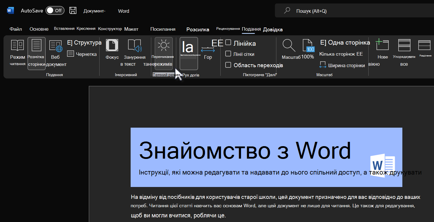Switch to the Основне tab
This screenshot has width=434, height=222.
click(x=39, y=29)
